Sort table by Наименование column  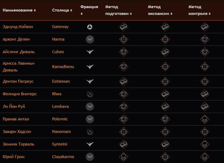pos(19,10)
